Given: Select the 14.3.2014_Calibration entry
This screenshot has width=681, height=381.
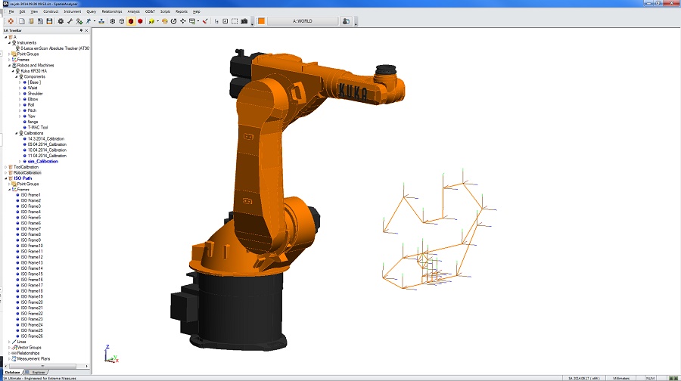Looking at the screenshot, I should [x=45, y=139].
